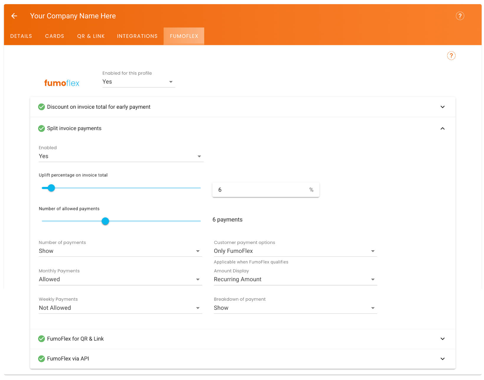
Task: Expand FumoFlex via API chevron
Action: pos(442,359)
